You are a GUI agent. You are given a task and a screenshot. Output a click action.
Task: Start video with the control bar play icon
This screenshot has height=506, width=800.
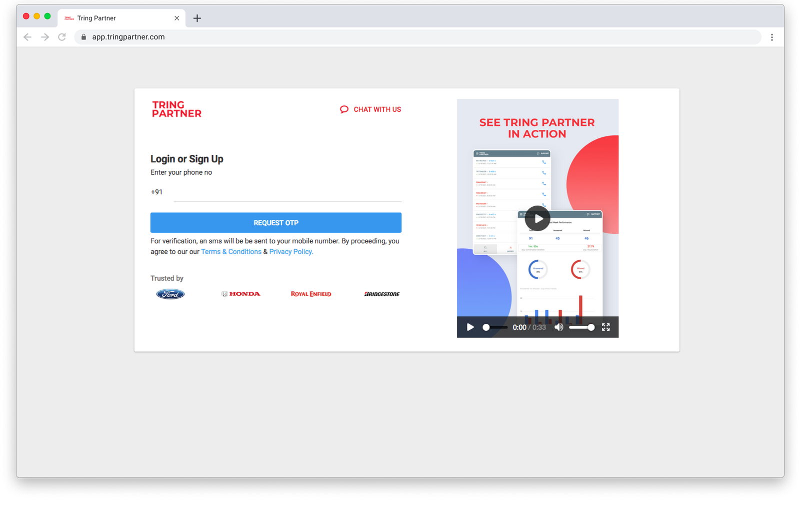click(470, 327)
